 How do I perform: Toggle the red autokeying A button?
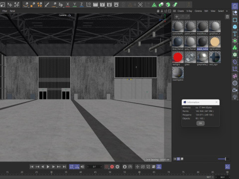(112, 167)
